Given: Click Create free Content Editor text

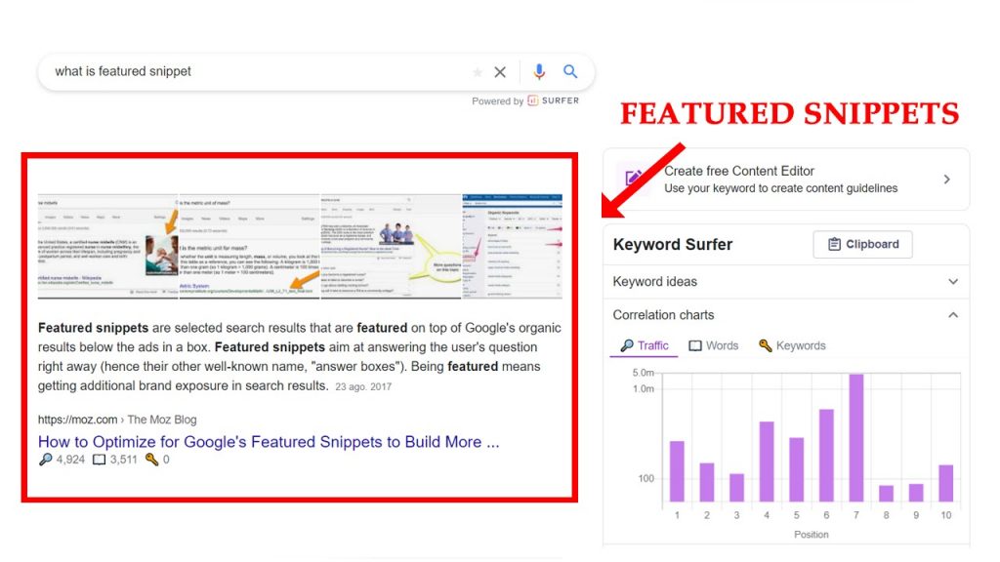Looking at the screenshot, I should tap(739, 171).
